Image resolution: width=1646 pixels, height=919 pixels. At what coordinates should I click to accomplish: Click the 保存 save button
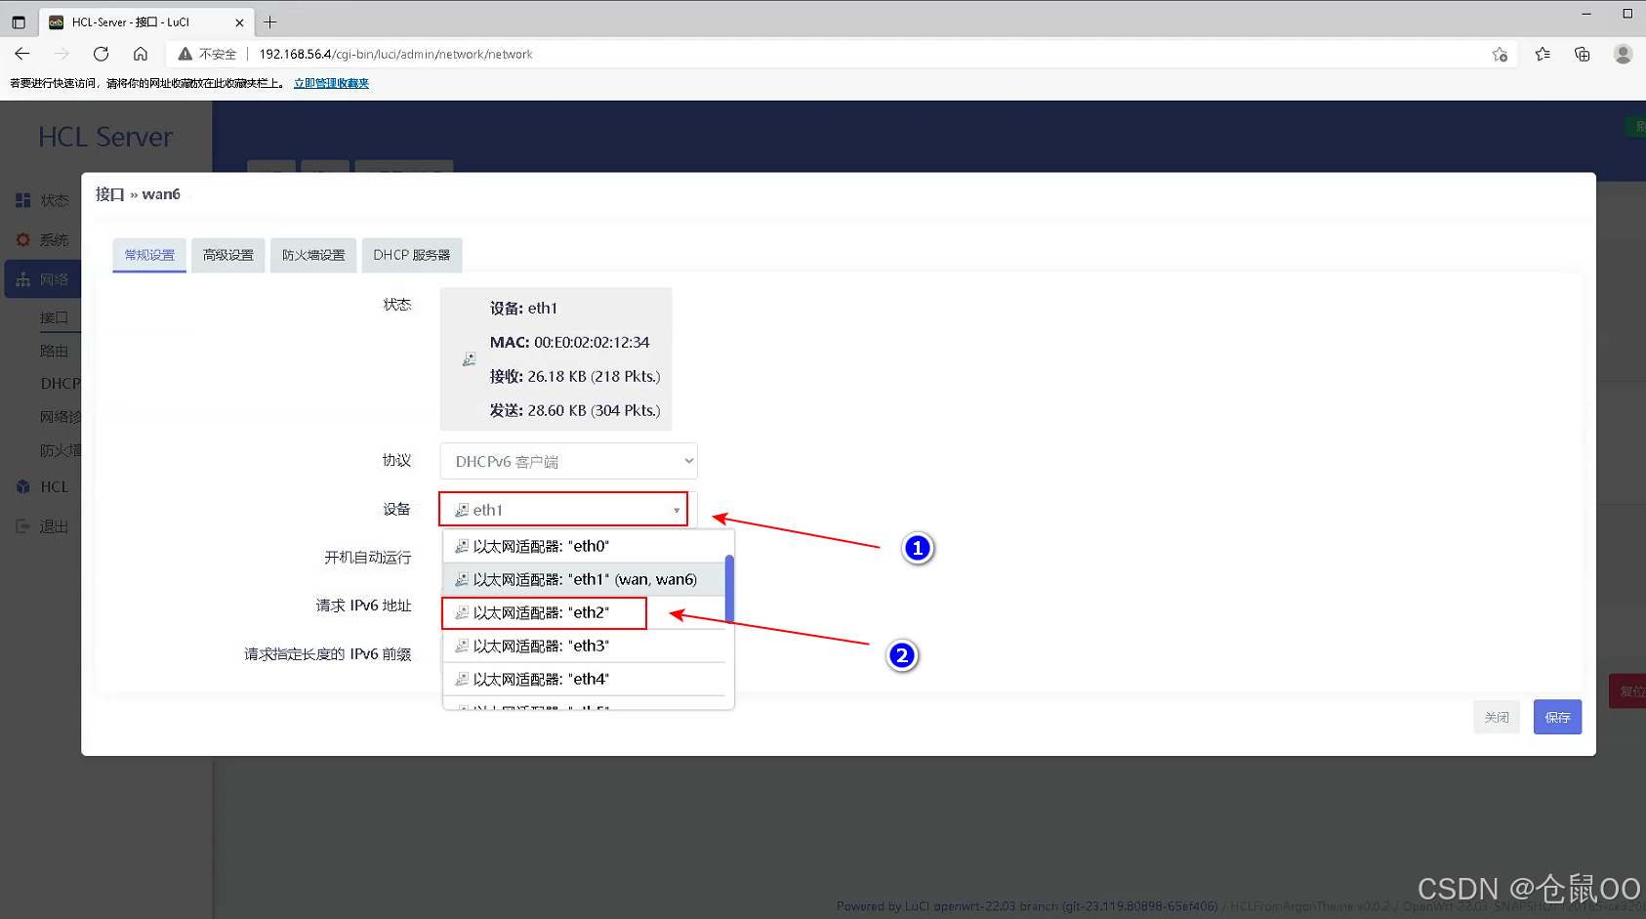pos(1557,717)
